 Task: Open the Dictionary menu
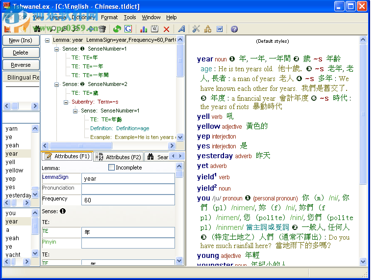(x=83, y=17)
